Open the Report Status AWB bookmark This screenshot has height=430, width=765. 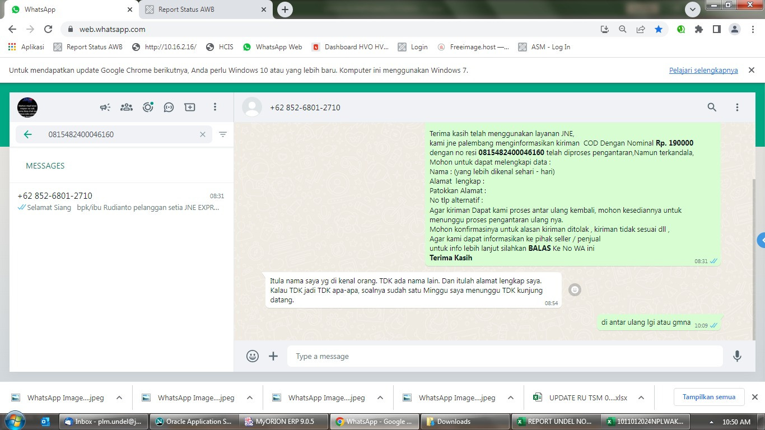pyautogui.click(x=88, y=47)
